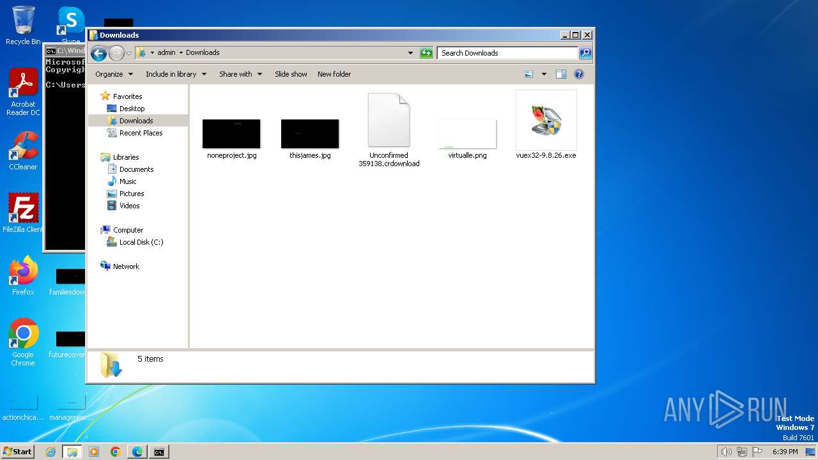Select the CCleaner desktop shortcut
The width and height of the screenshot is (818, 460).
23,151
